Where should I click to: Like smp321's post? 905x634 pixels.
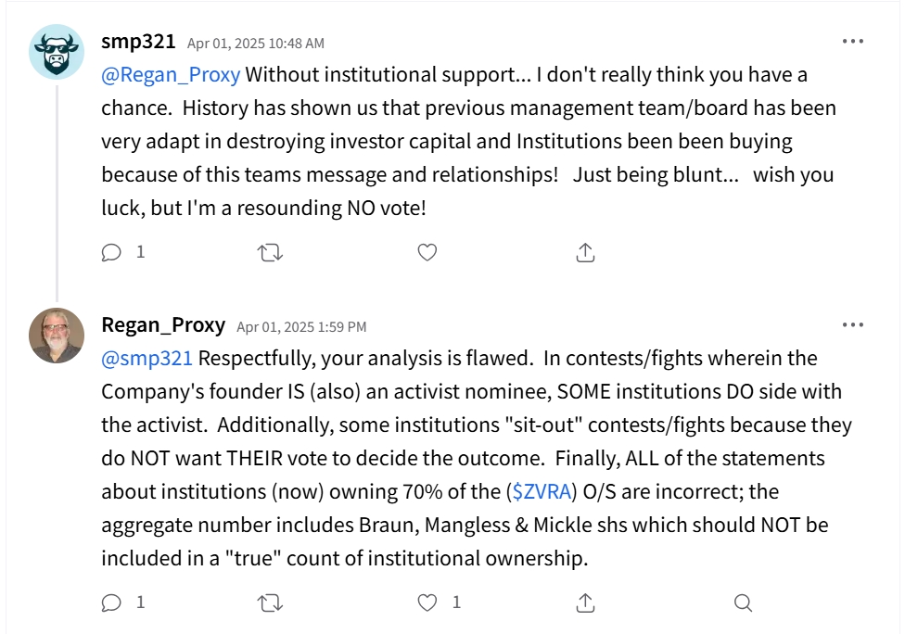pos(427,252)
